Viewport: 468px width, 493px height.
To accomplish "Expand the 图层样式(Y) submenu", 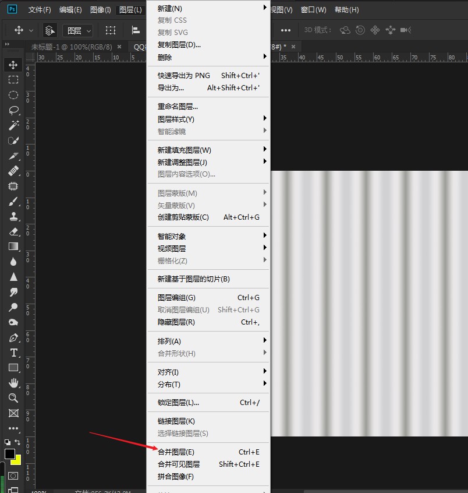I will click(x=208, y=119).
